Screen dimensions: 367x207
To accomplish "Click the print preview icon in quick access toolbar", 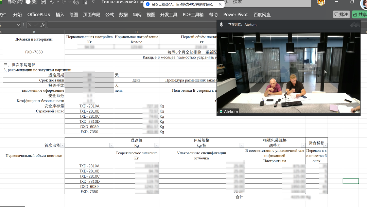I will 76,2.
